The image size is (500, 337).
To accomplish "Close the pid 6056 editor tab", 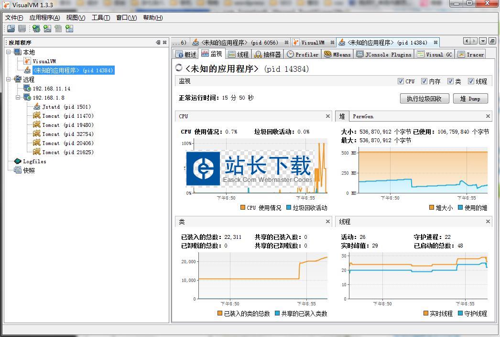I will 286,43.
